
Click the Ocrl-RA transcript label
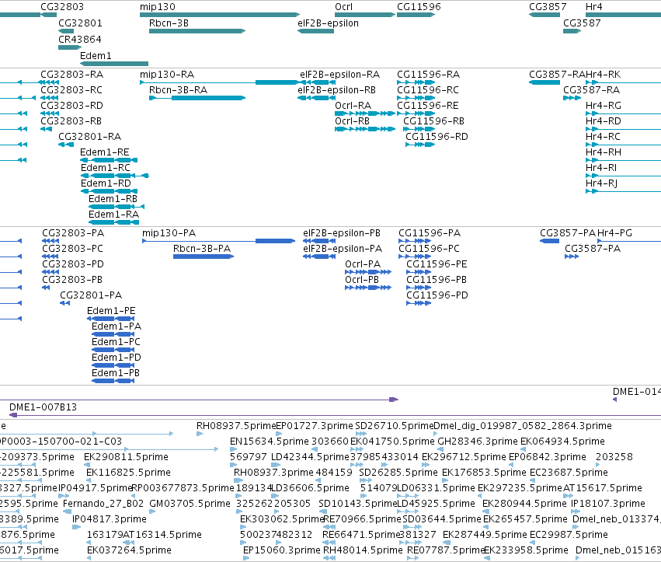353,106
